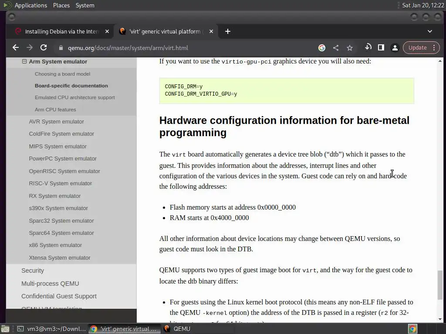Open the user profile menu

click(395, 48)
